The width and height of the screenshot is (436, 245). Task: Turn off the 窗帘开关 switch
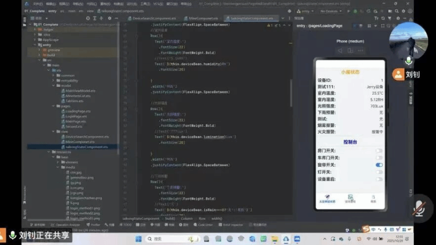pyautogui.click(x=379, y=165)
